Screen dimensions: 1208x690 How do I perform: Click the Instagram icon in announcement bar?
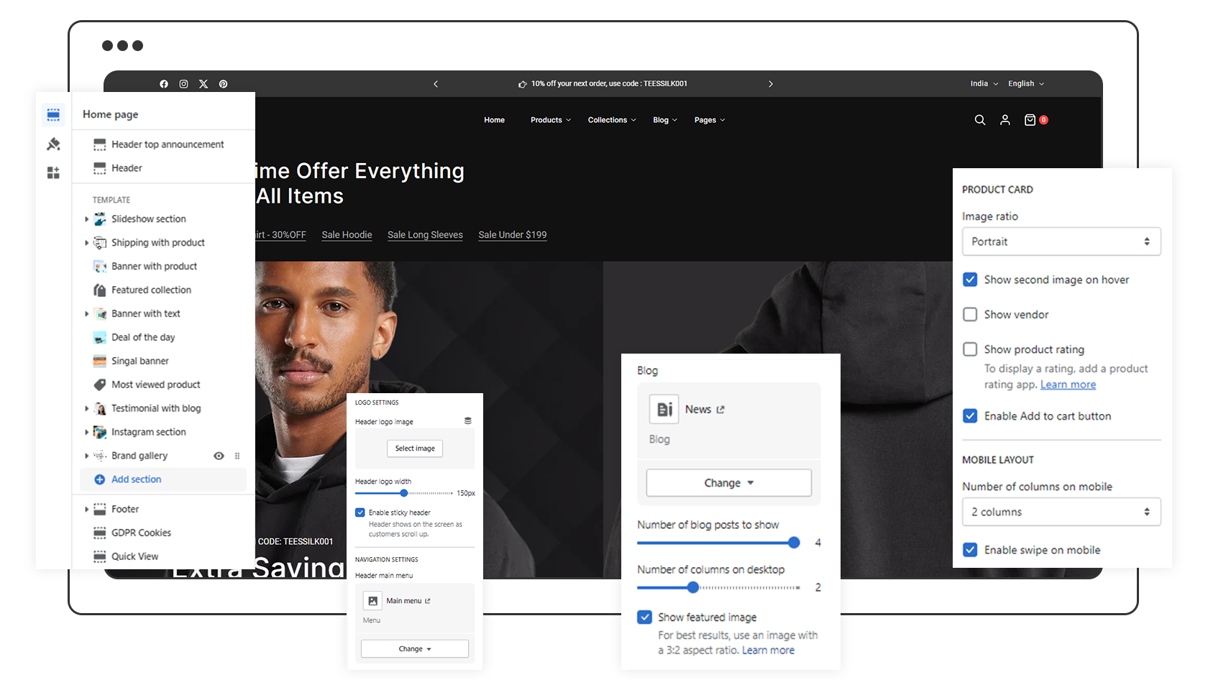click(x=184, y=84)
